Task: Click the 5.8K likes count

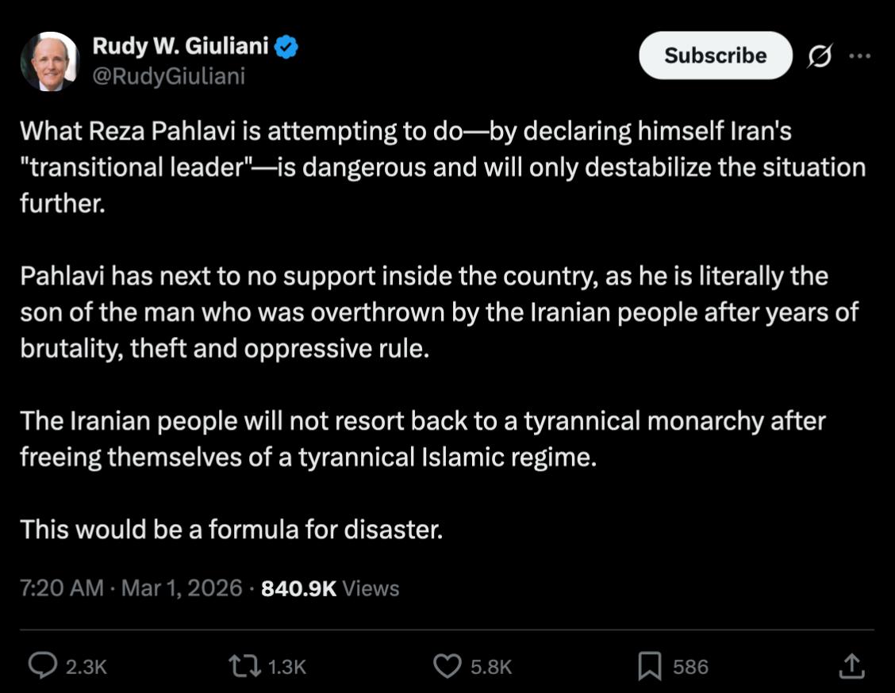Action: 491,667
